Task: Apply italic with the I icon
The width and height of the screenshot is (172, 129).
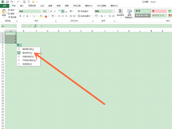Action: tap(24, 16)
